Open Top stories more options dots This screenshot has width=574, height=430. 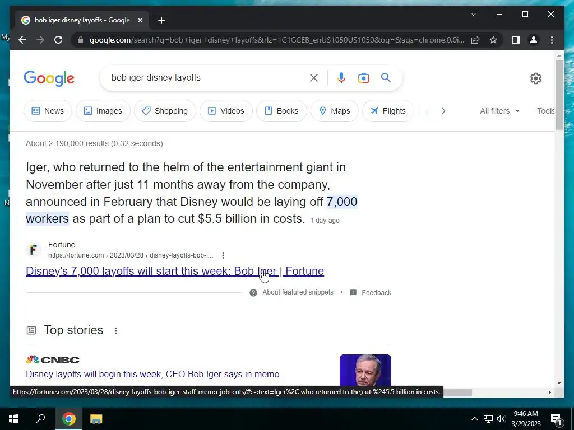coord(115,330)
